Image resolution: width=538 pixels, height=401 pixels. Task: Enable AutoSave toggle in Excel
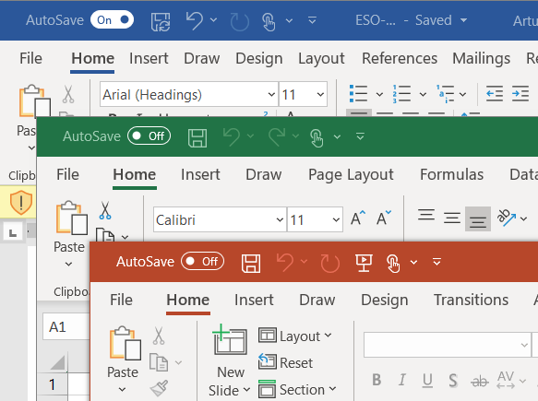coord(149,136)
